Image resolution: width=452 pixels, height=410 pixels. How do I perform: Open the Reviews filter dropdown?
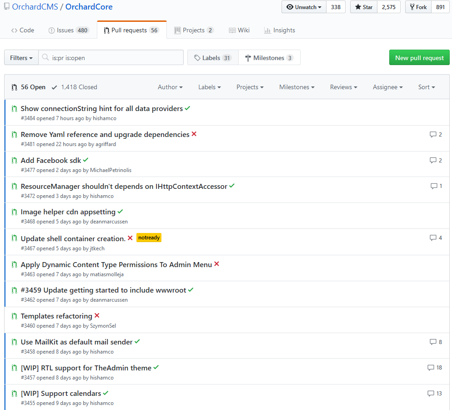[x=344, y=87]
